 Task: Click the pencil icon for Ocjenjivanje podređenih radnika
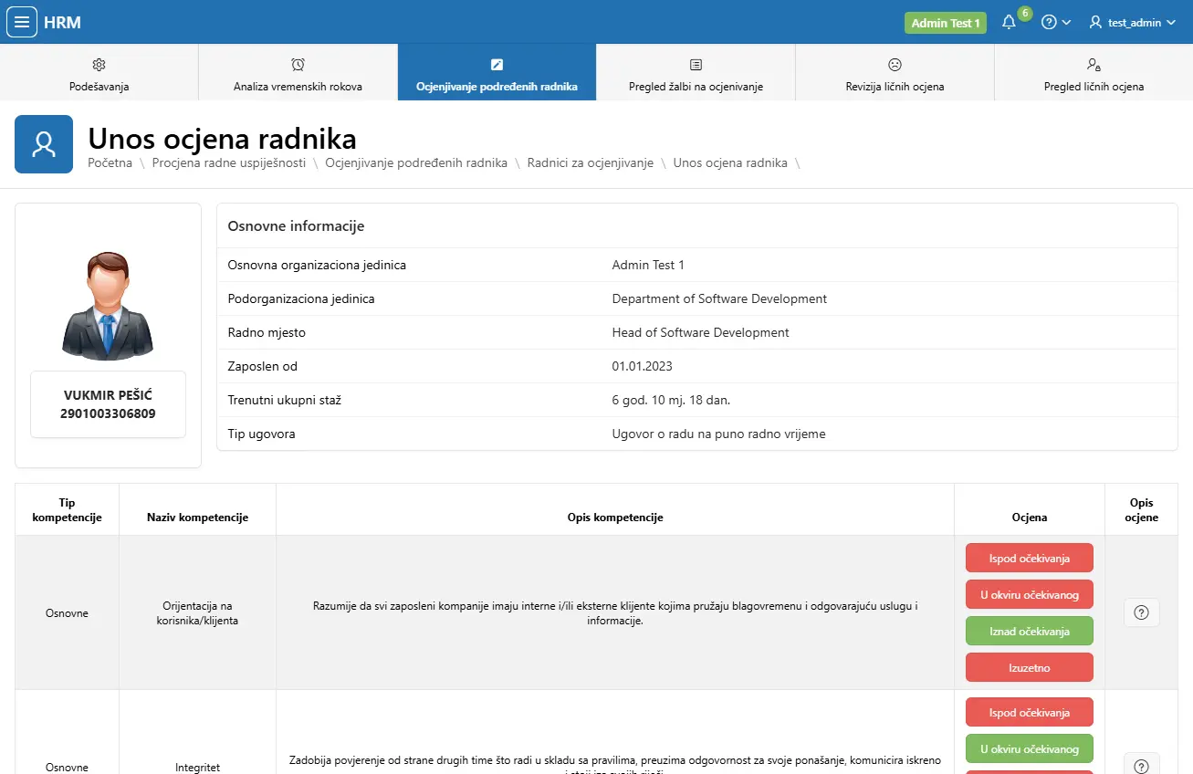(x=497, y=64)
